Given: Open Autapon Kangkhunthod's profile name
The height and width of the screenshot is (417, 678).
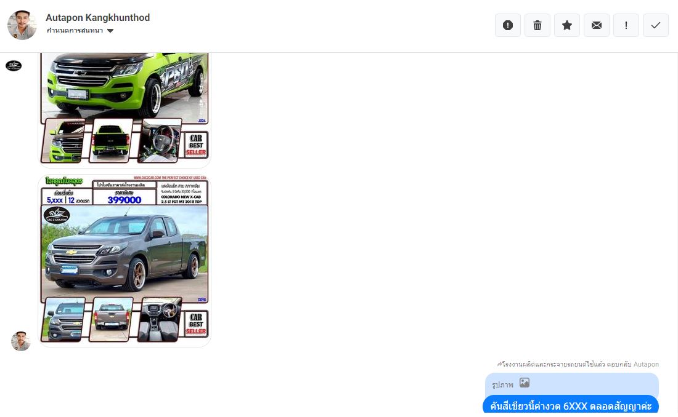Looking at the screenshot, I should (98, 18).
